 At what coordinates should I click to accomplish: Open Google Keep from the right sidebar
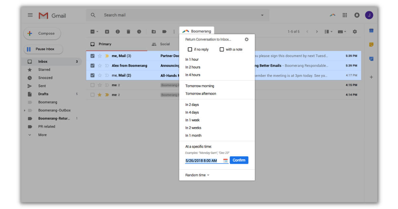tap(371, 44)
